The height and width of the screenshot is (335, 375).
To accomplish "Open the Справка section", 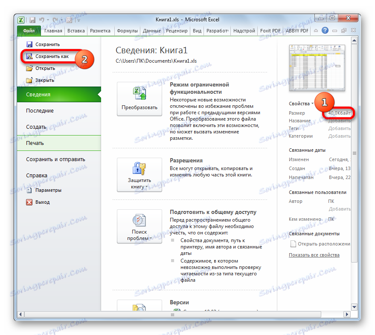I will click(x=59, y=176).
